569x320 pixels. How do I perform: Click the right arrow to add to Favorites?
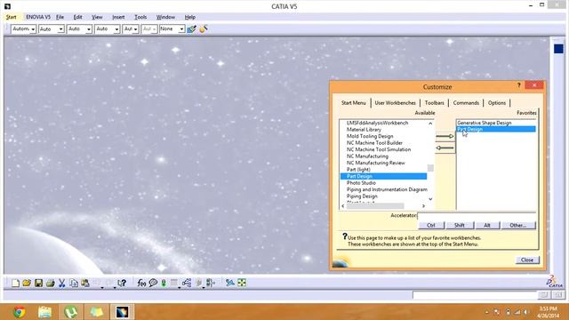coord(445,136)
